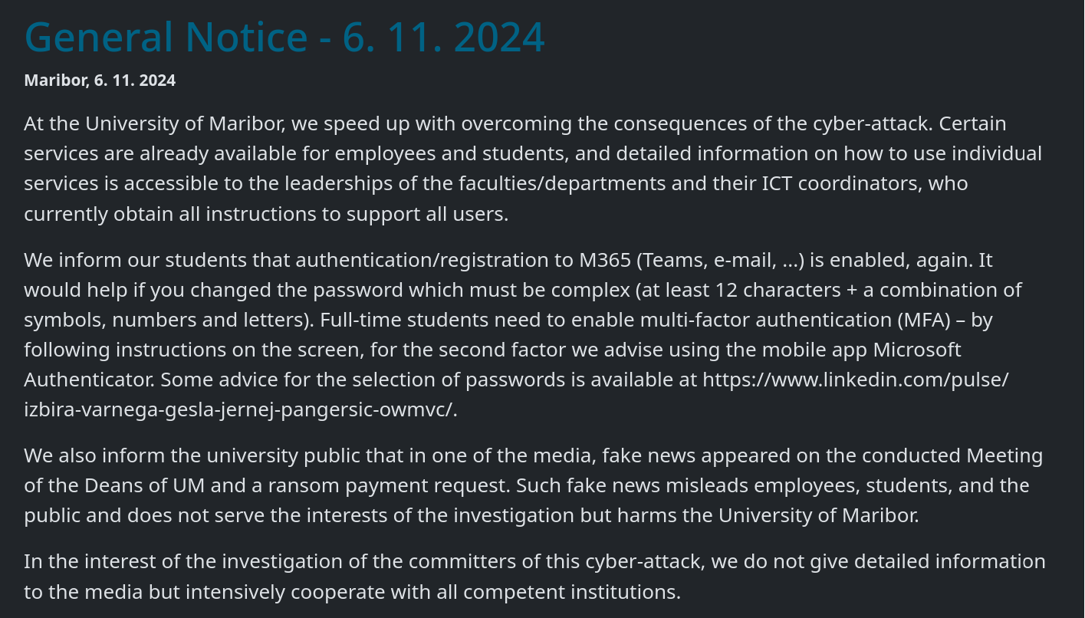The height and width of the screenshot is (618, 1085).
Task: Click the first paragraph about overcoming the cyber-attack
Action: (534, 169)
